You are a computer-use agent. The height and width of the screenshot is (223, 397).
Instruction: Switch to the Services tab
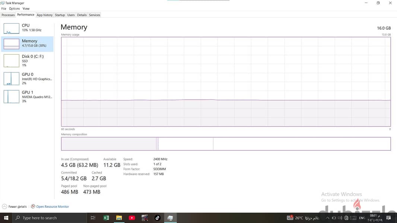pos(95,15)
